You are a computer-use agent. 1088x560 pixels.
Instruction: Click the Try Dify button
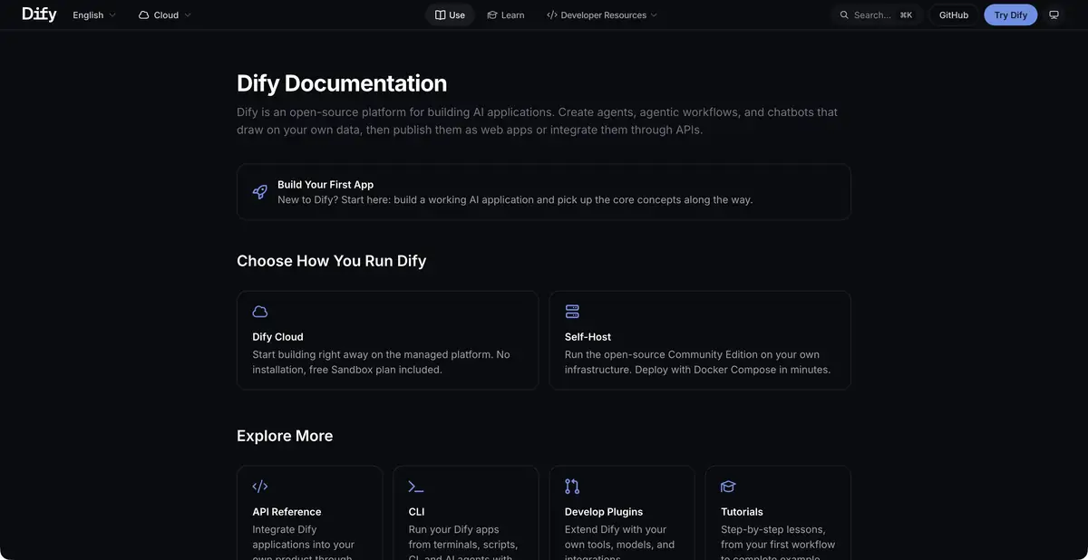click(x=1011, y=15)
